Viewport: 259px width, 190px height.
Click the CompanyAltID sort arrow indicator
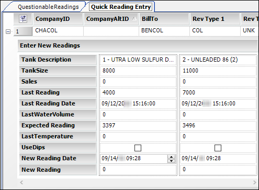point(134,18)
